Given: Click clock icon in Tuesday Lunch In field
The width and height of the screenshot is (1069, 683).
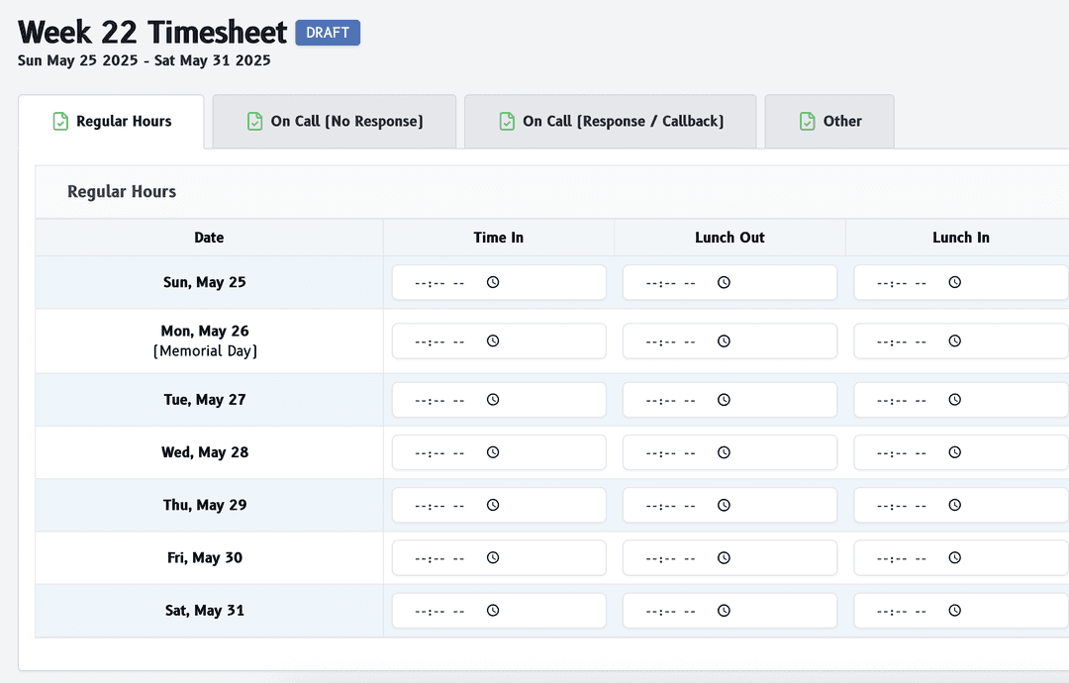Looking at the screenshot, I should (x=955, y=400).
